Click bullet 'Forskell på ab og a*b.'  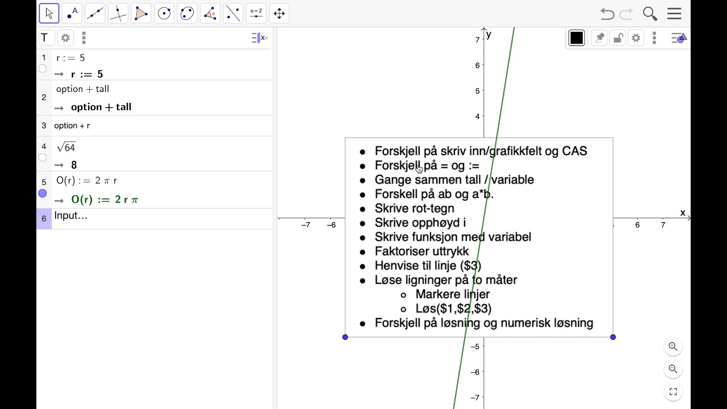pos(434,194)
